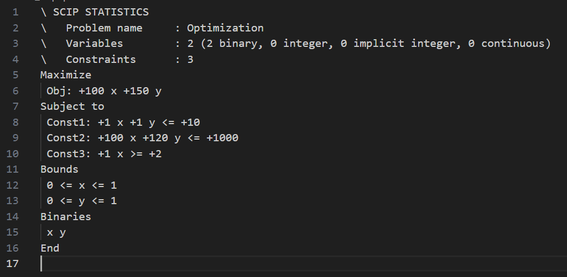Click the Bounds keyword
Viewport: 567px width, 277px height.
coord(59,169)
